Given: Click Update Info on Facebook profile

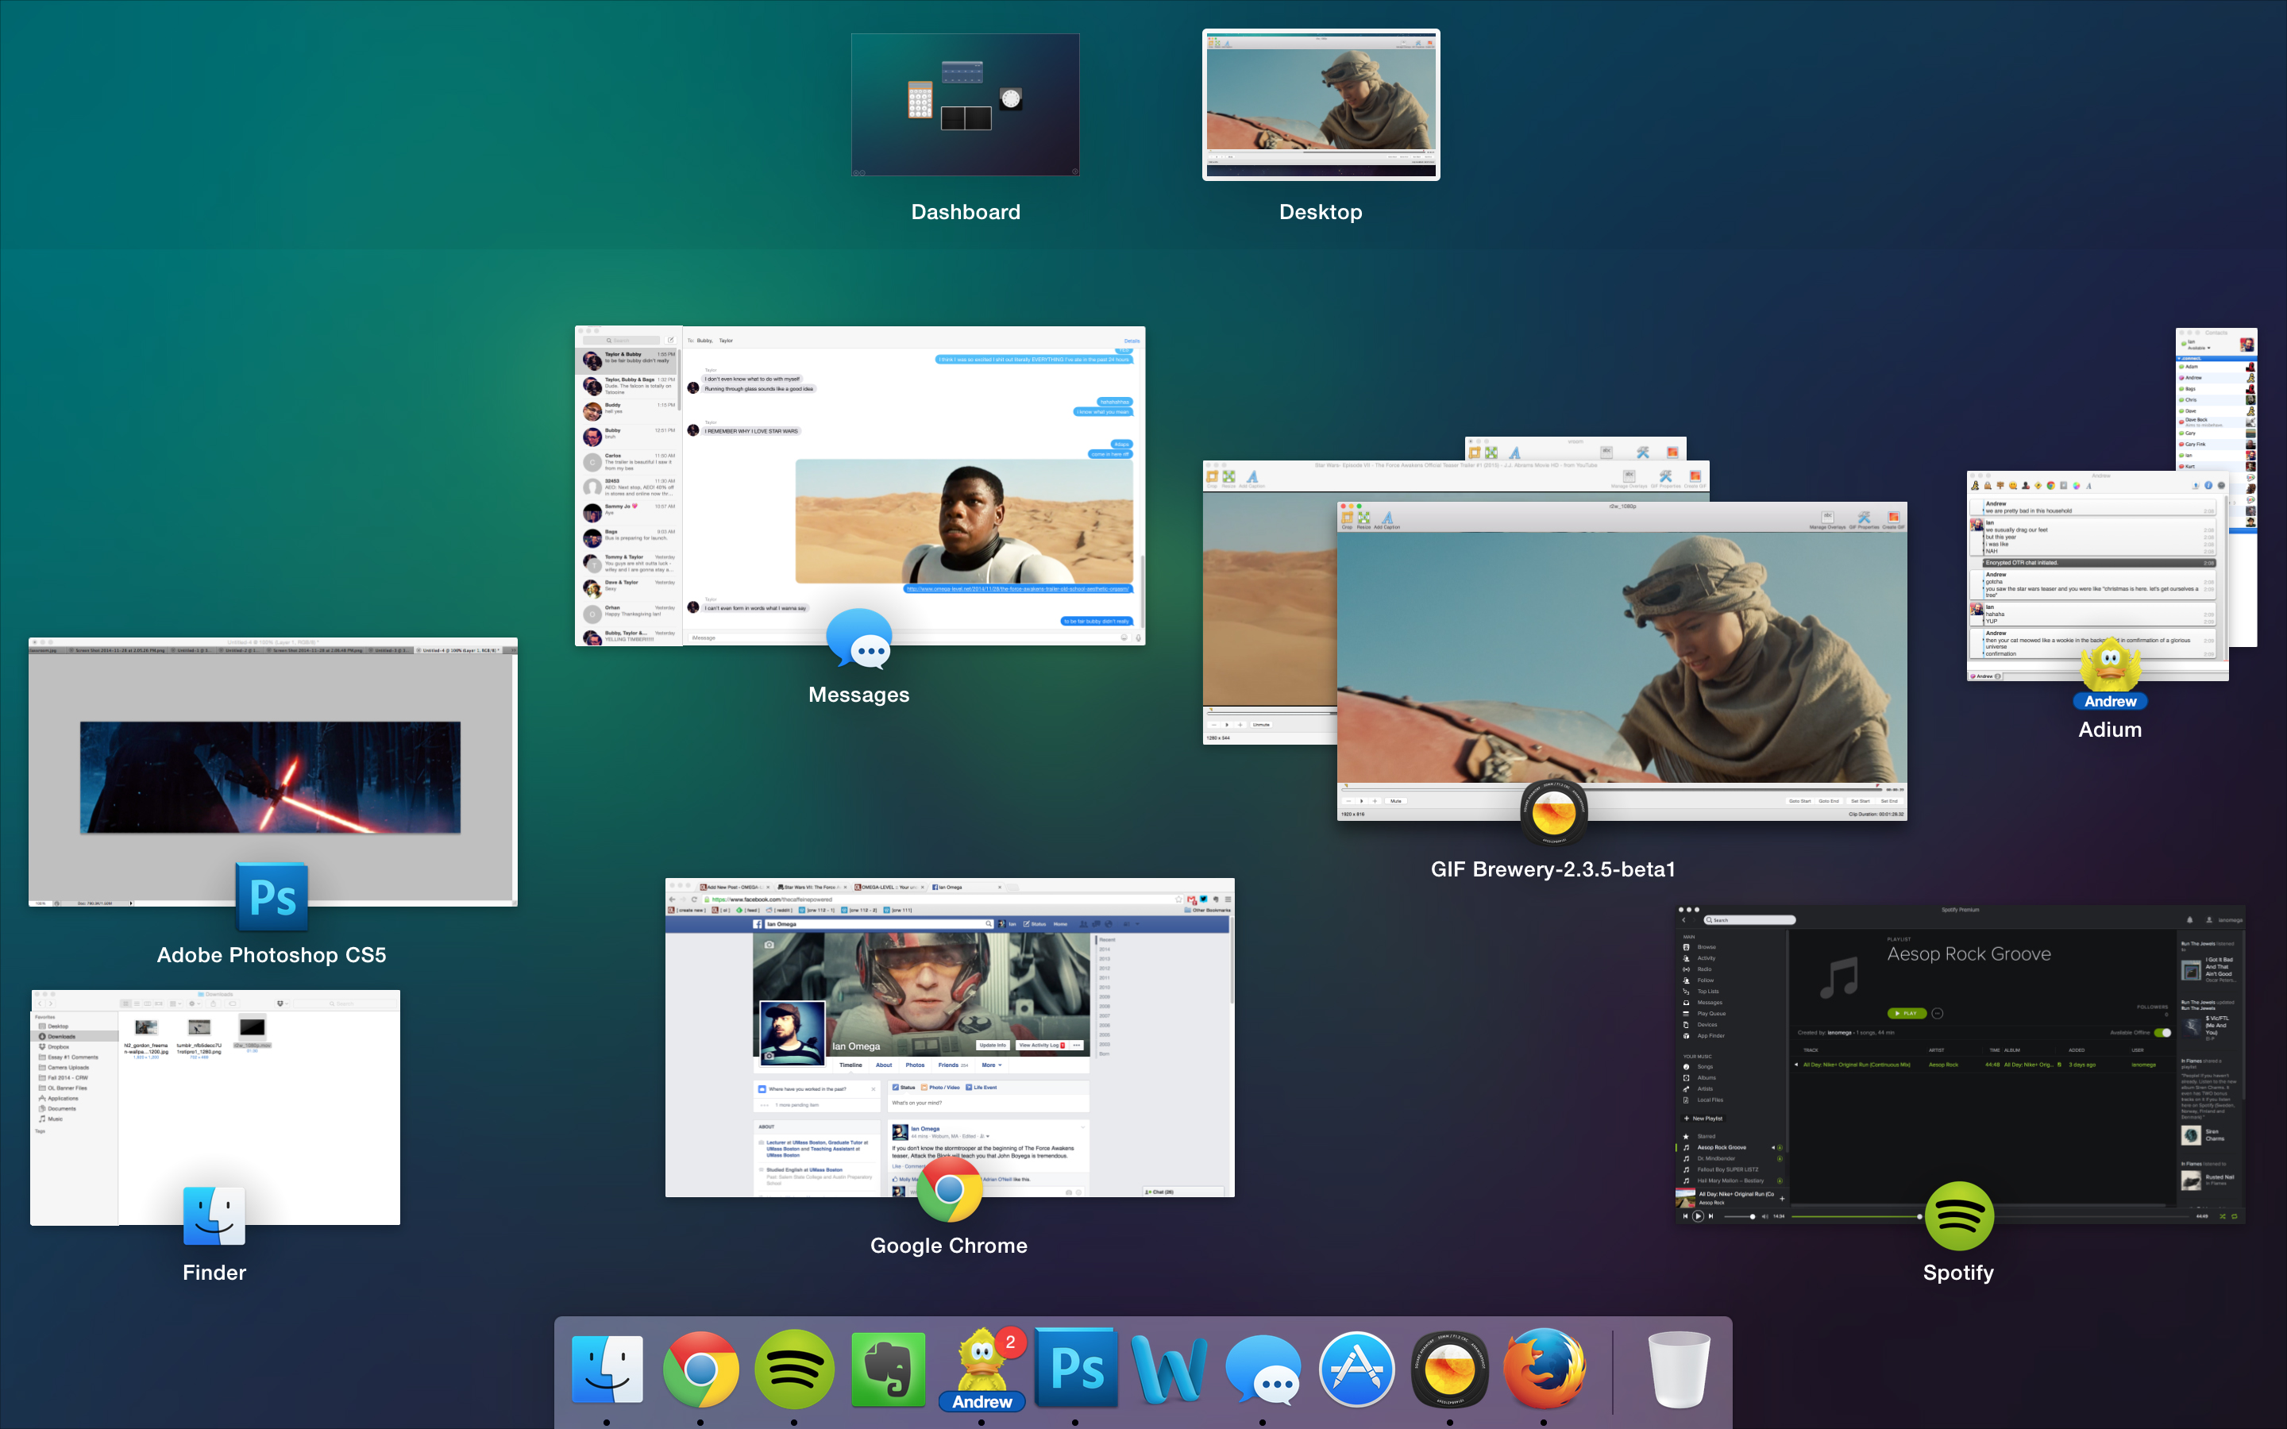Looking at the screenshot, I should [993, 1046].
